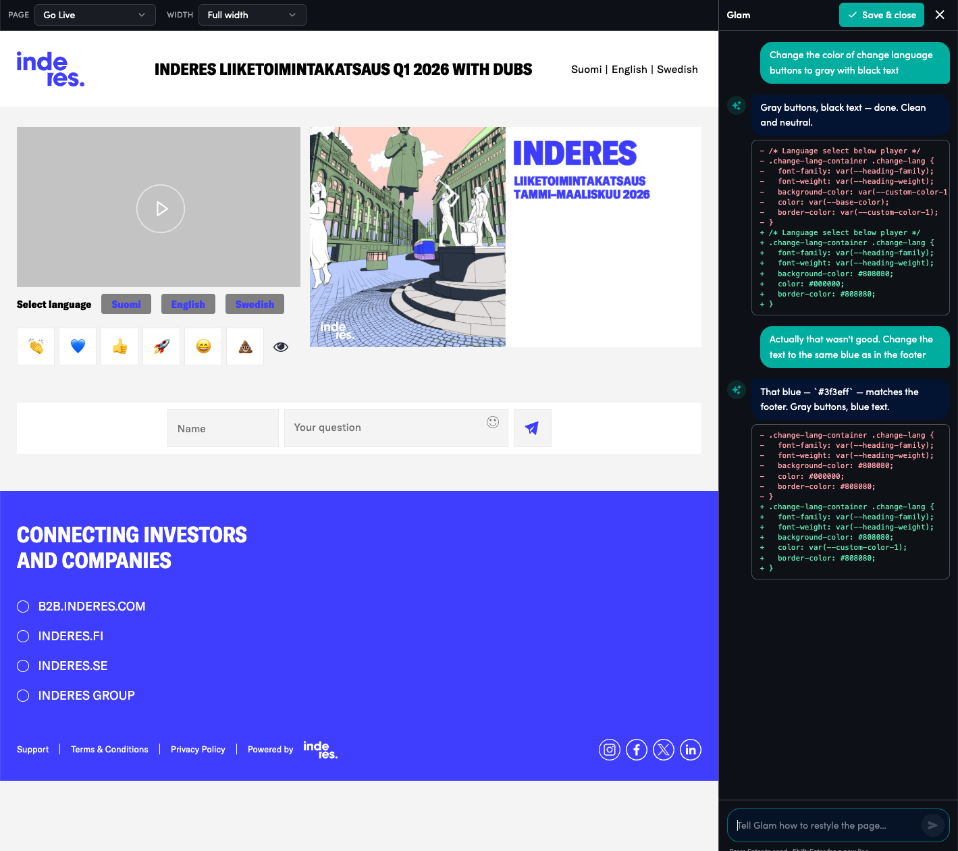
Task: Open B2B.INDERES.COM footer link
Action: tap(92, 607)
